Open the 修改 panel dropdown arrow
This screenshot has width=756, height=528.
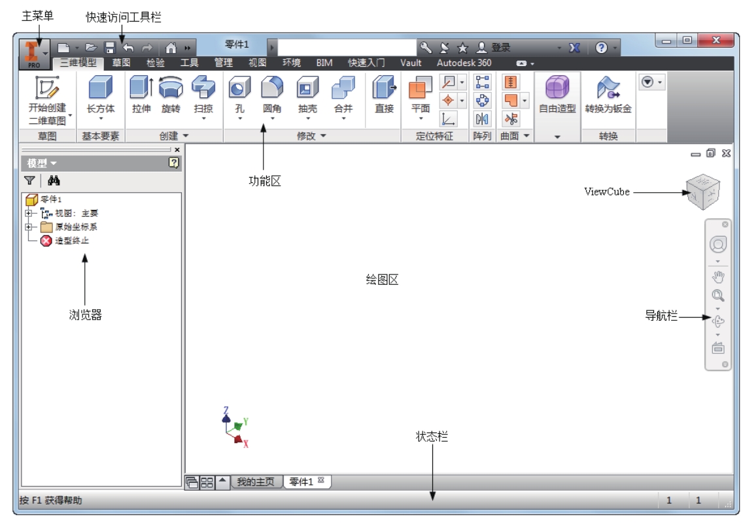(x=322, y=136)
